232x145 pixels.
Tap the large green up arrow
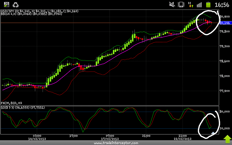pos(228,139)
